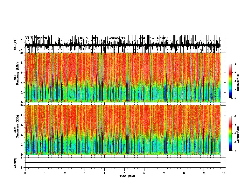The width and height of the screenshot is (252, 194).
Task: Click the 9 minute tick label
Action: (204, 173)
